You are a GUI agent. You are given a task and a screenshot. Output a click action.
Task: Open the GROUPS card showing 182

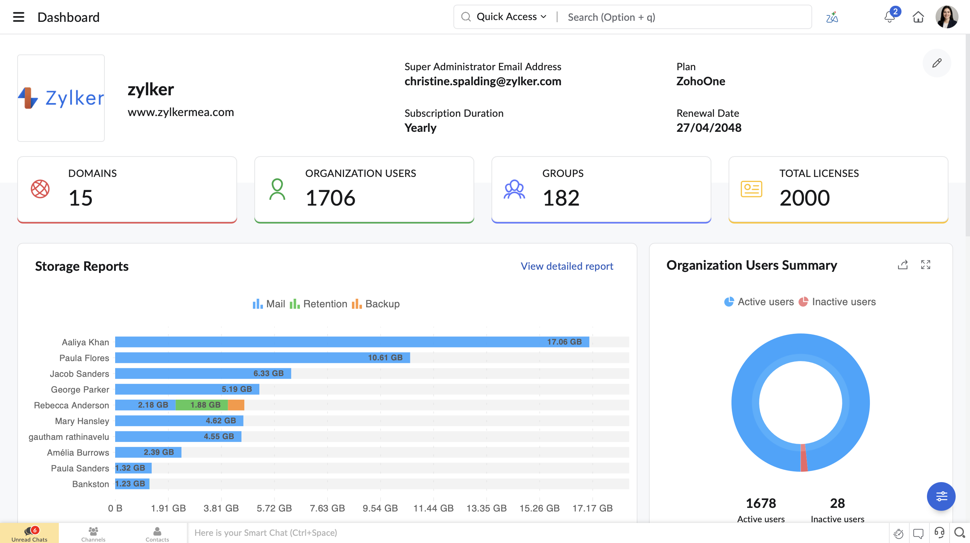601,189
